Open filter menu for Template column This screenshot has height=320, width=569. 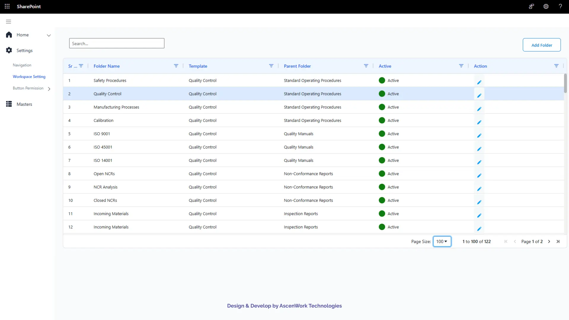click(271, 66)
